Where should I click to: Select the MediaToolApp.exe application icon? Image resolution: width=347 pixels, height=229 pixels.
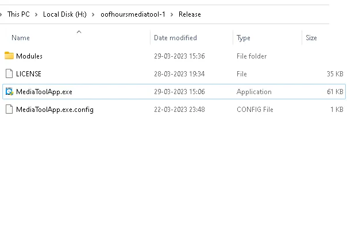coord(9,91)
